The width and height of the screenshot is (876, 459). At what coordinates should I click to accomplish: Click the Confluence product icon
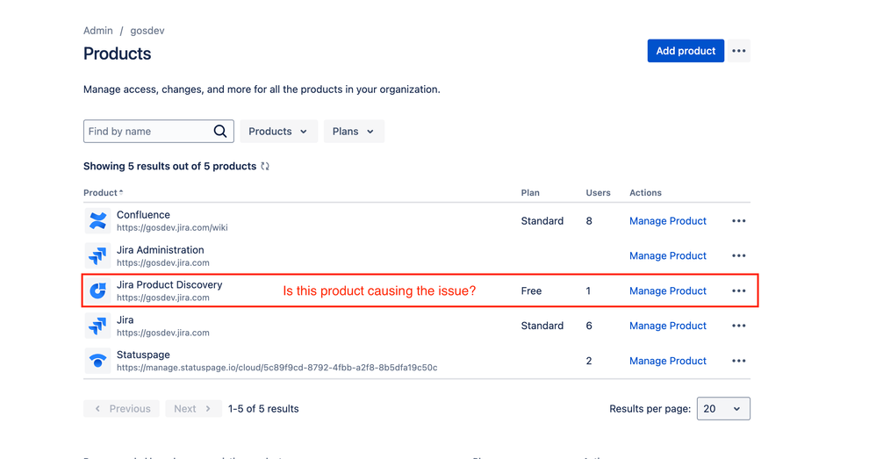[98, 221]
